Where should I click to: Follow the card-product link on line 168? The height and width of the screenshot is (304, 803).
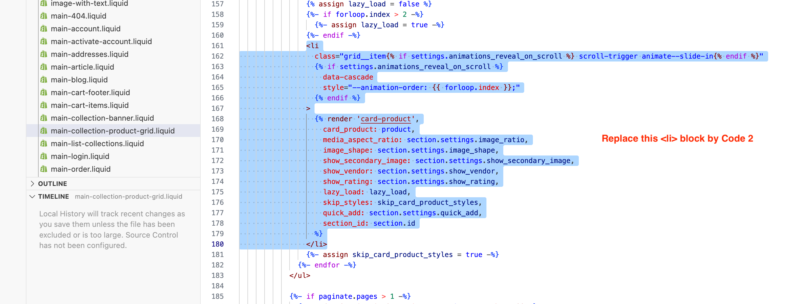[385, 119]
